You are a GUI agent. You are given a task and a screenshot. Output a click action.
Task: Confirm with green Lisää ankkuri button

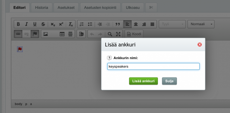(144, 81)
